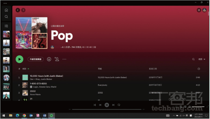The width and height of the screenshot is (210, 119).
Task: Skip to the next track
Action: click(x=113, y=105)
